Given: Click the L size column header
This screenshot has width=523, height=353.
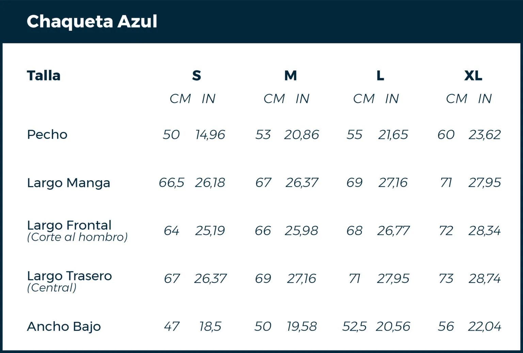Looking at the screenshot, I should 380,76.
